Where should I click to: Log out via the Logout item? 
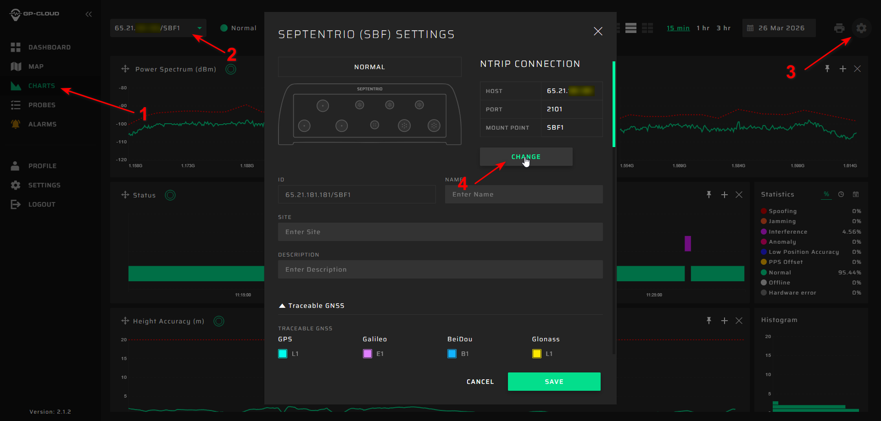[x=33, y=204]
